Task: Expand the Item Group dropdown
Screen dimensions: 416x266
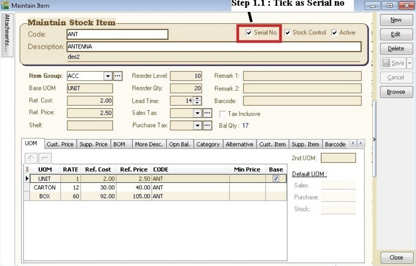Action: (108, 76)
